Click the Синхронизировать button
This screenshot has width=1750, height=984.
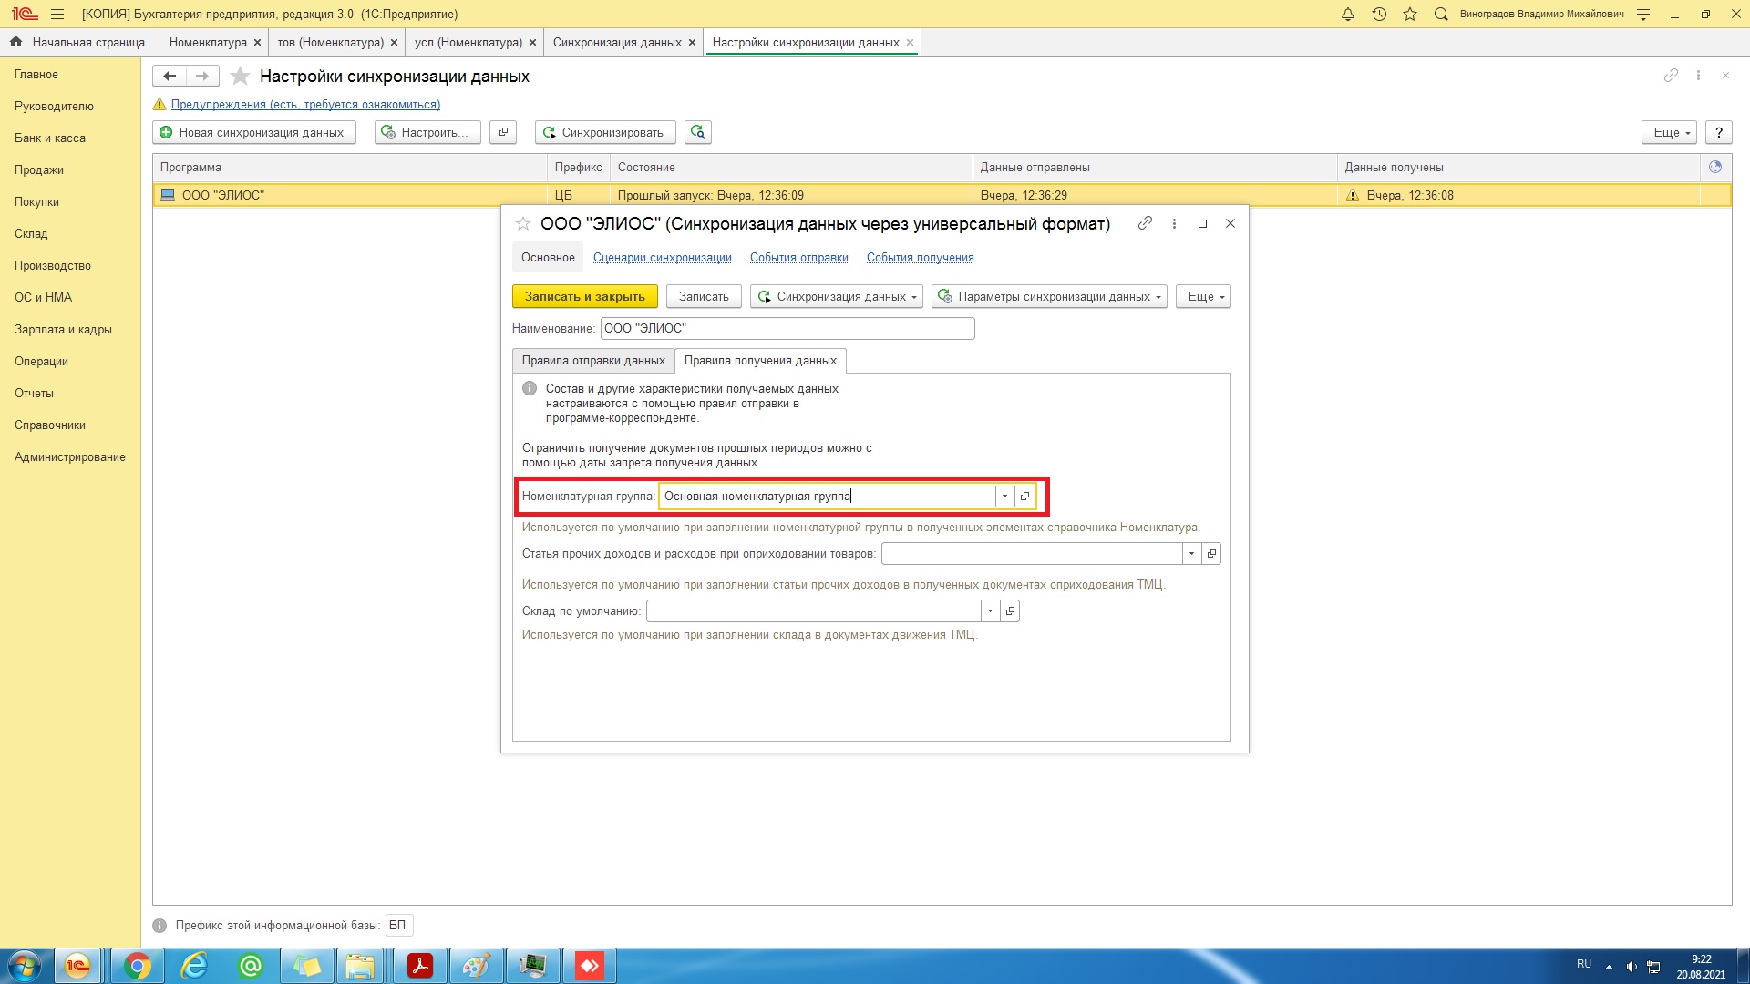tap(605, 132)
